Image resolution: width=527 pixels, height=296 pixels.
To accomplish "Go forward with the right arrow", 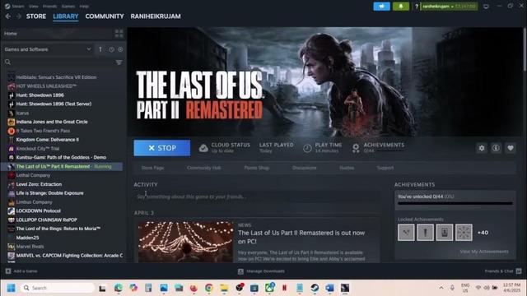I will (18, 16).
